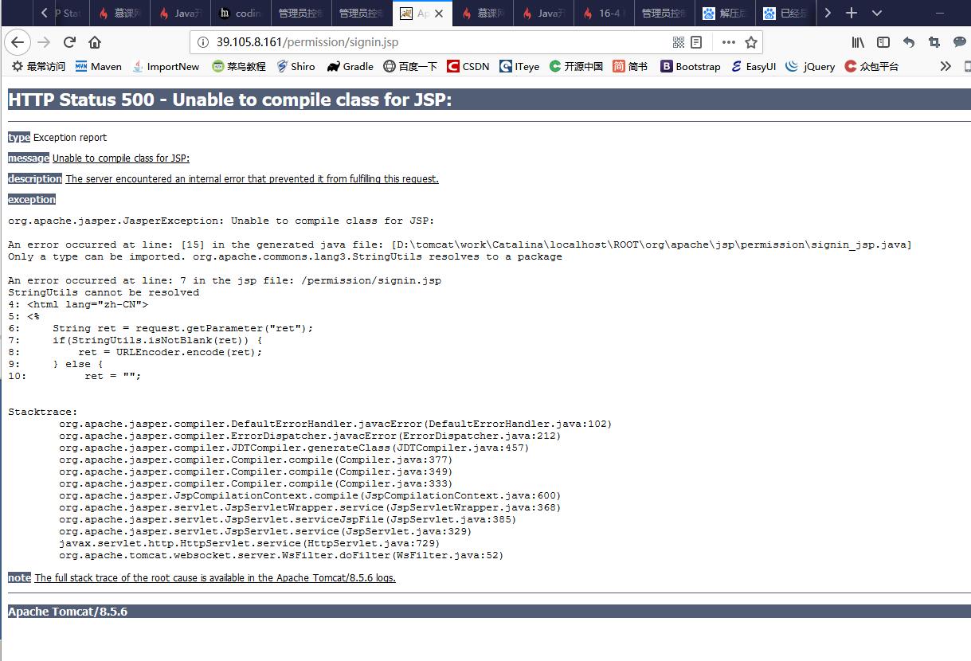Go back to the previous page

click(18, 42)
